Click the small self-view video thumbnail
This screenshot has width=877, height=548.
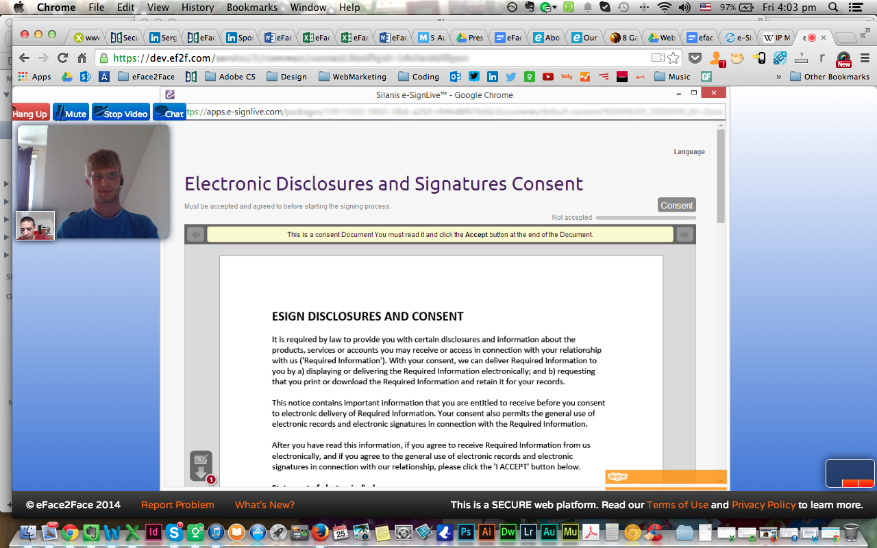(x=35, y=225)
